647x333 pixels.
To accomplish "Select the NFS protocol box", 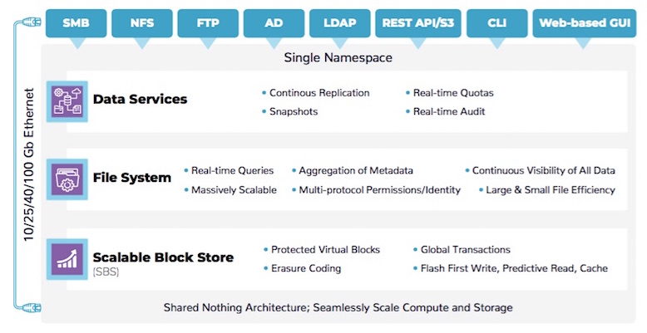I will pyautogui.click(x=142, y=23).
